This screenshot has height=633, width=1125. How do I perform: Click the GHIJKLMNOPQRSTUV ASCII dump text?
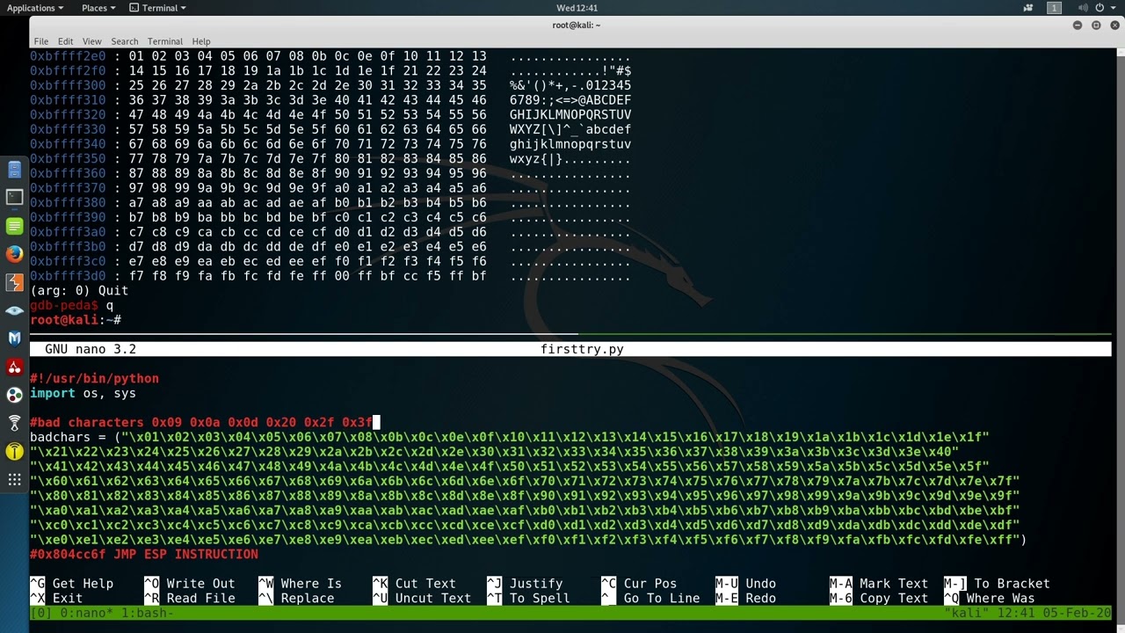(570, 115)
